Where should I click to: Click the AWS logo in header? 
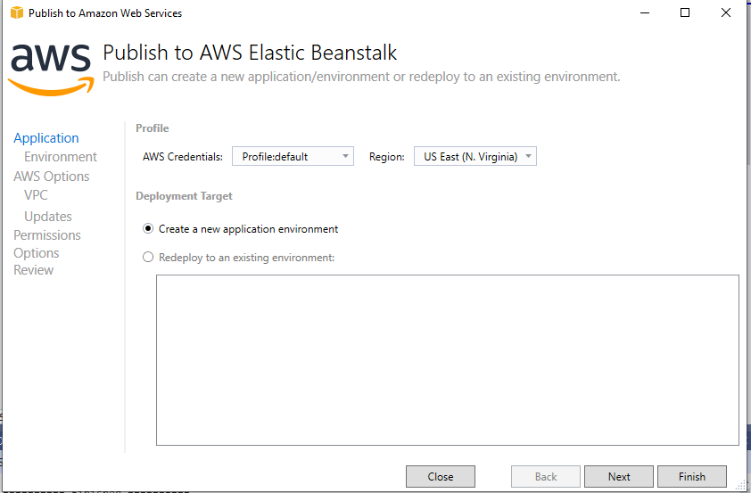click(x=51, y=67)
